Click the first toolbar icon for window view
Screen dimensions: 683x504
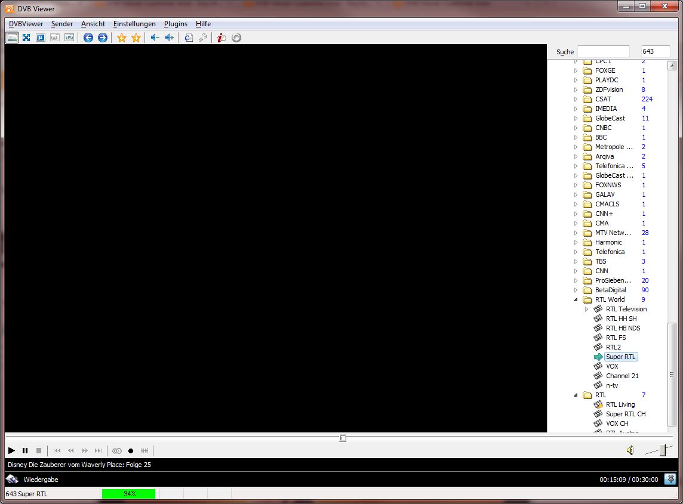pos(12,38)
